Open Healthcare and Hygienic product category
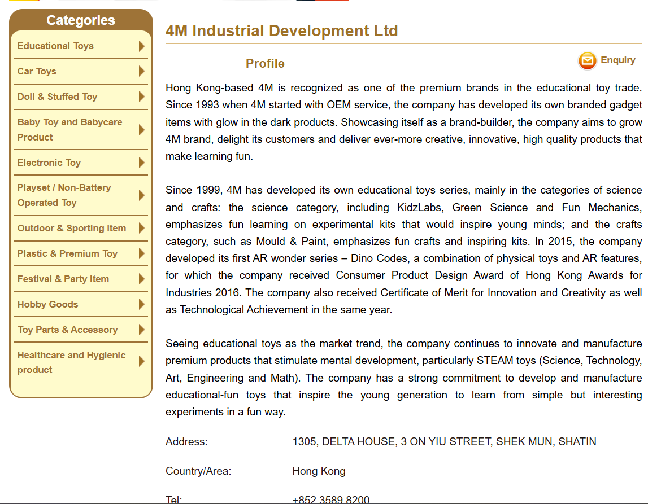The width and height of the screenshot is (648, 504). point(72,362)
